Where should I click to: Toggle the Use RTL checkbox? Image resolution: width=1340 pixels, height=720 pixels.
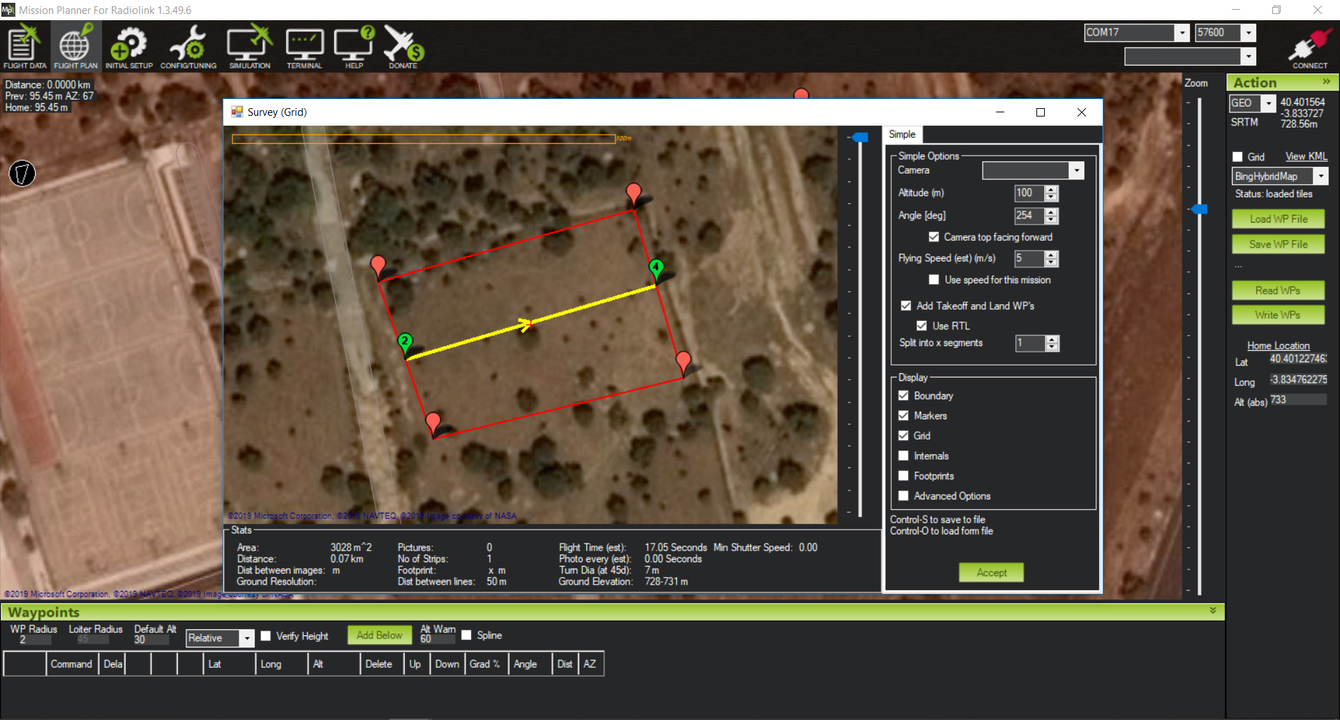point(921,326)
